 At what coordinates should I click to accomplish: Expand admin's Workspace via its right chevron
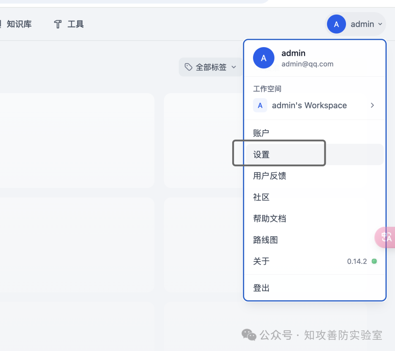[x=372, y=105]
